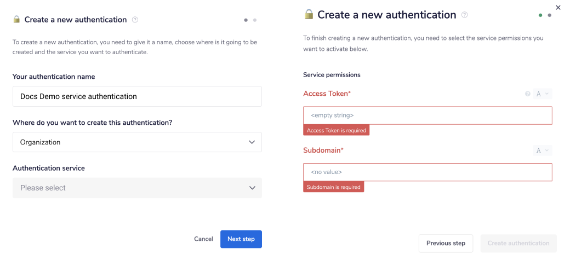
Task: Click lock icon in left dialog header
Action: click(x=16, y=20)
